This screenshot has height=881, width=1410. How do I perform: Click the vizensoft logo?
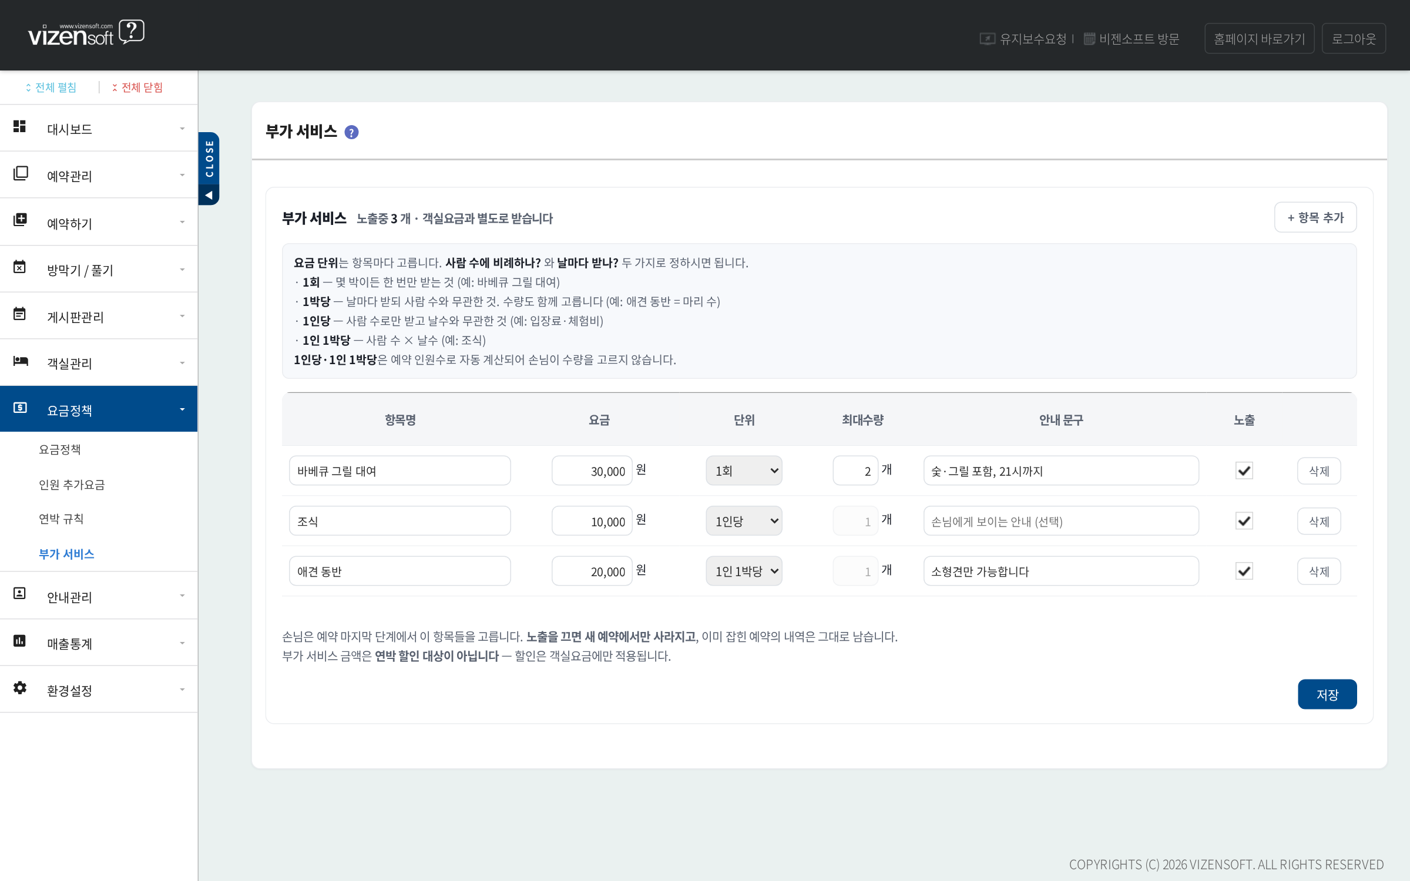point(86,33)
